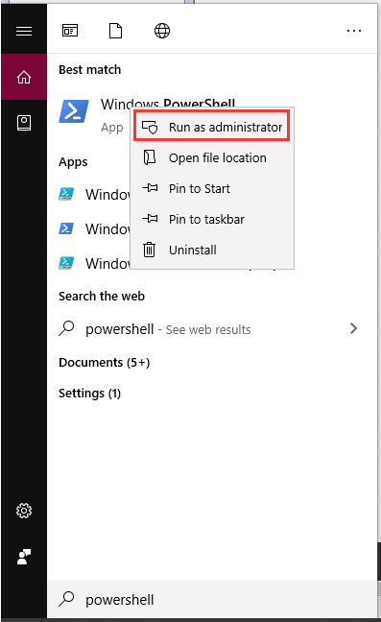Filter results by Apps icon
The image size is (381, 622).
70,31
